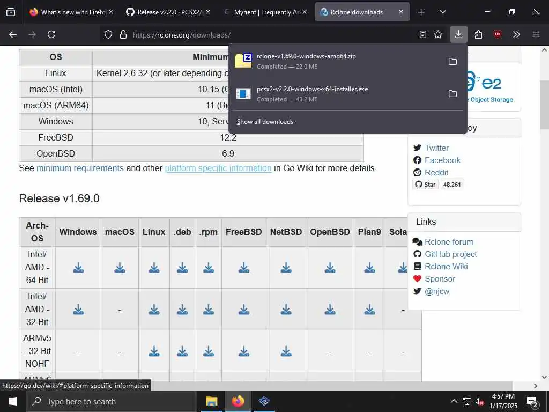Download .rpm Intel/AMD 64 Bit package
The height and width of the screenshot is (412, 549).
tap(209, 268)
